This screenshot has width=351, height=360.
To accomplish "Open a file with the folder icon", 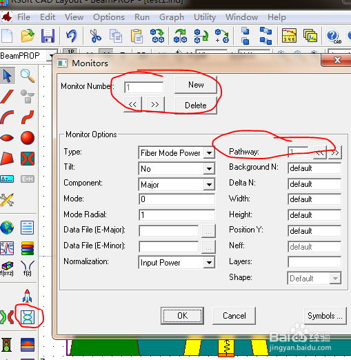I will (28, 36).
